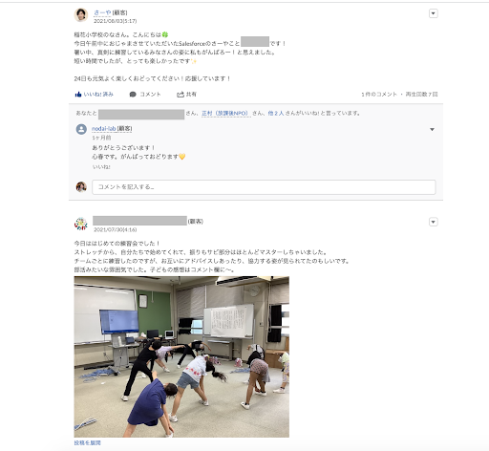The image size is (489, 451).
Task: Click the 正村（放課後NPO） liker link
Action: pos(224,113)
